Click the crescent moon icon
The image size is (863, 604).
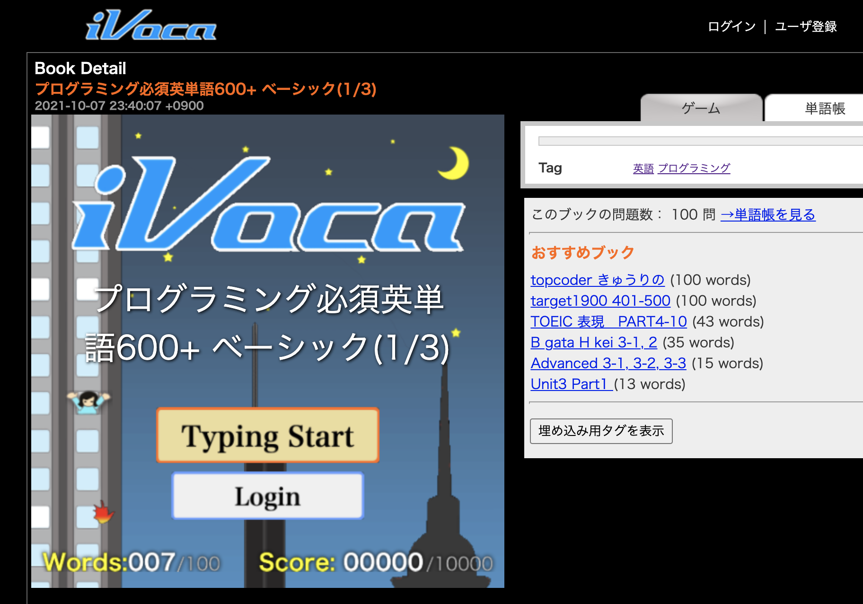click(x=453, y=163)
